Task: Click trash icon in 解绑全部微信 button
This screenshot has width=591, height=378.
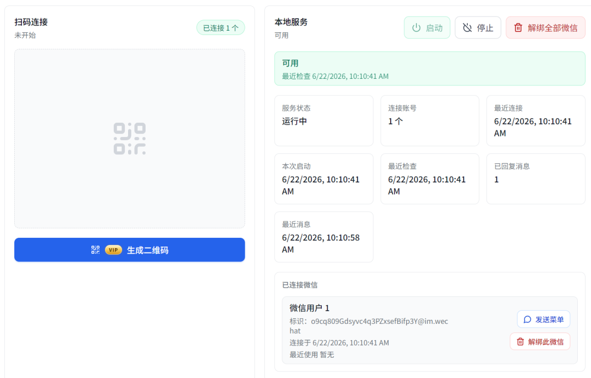Action: 518,27
